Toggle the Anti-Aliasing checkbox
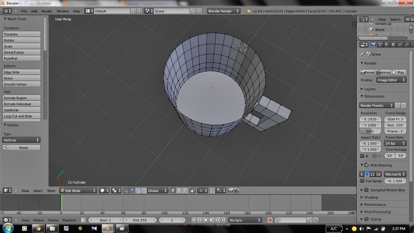This screenshot has height=233, width=414. pyautogui.click(x=367, y=165)
